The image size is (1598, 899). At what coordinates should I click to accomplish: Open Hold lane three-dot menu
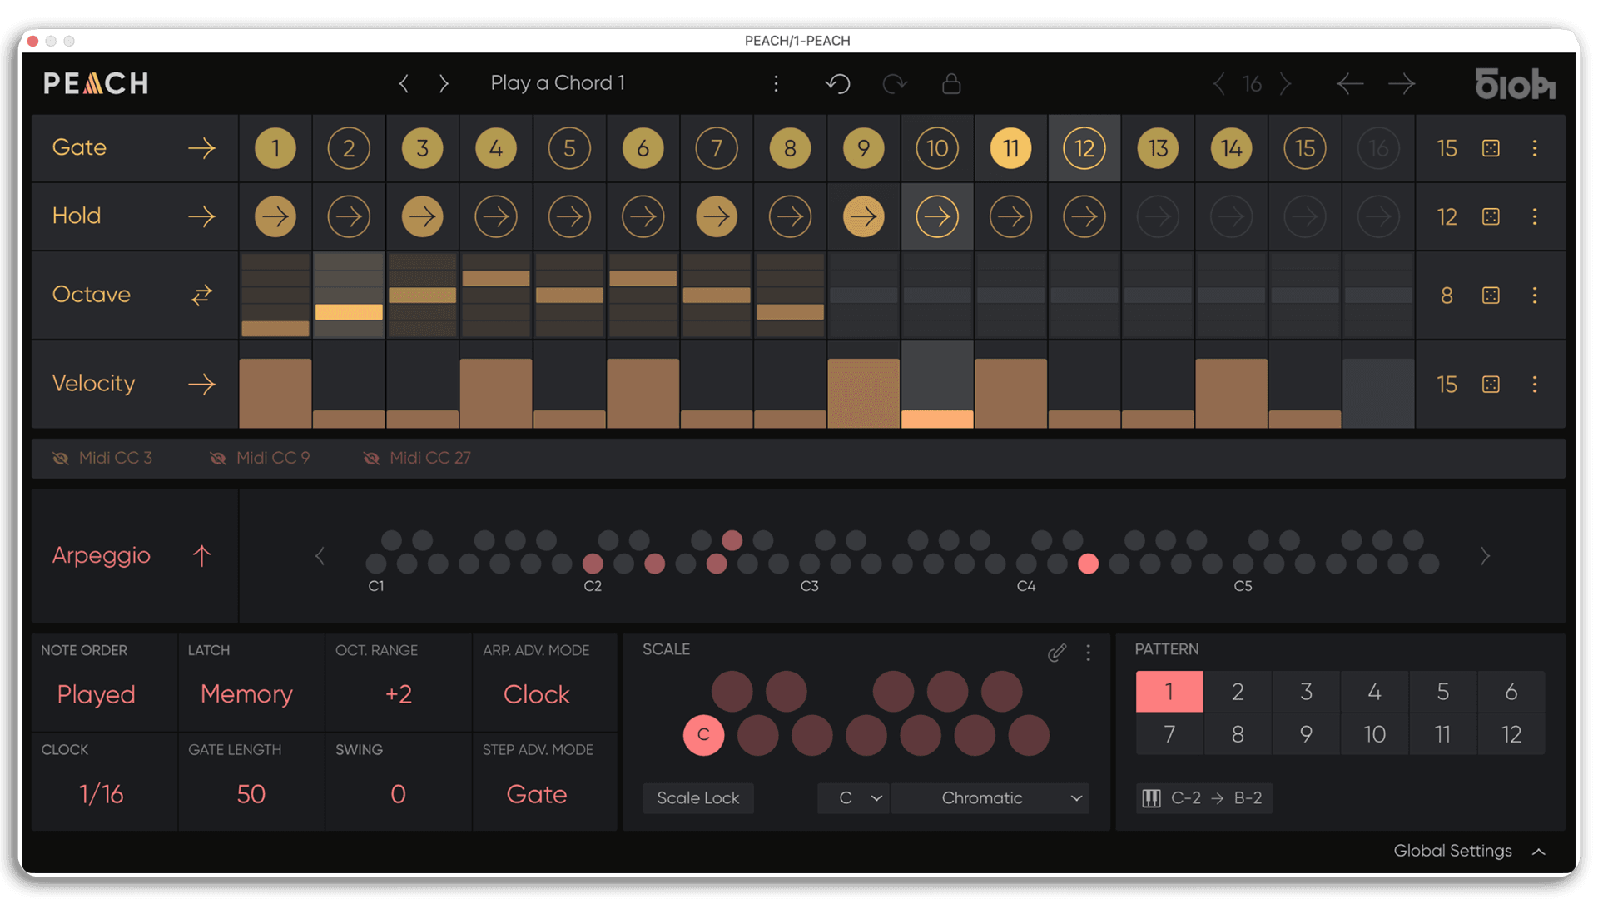click(1535, 216)
